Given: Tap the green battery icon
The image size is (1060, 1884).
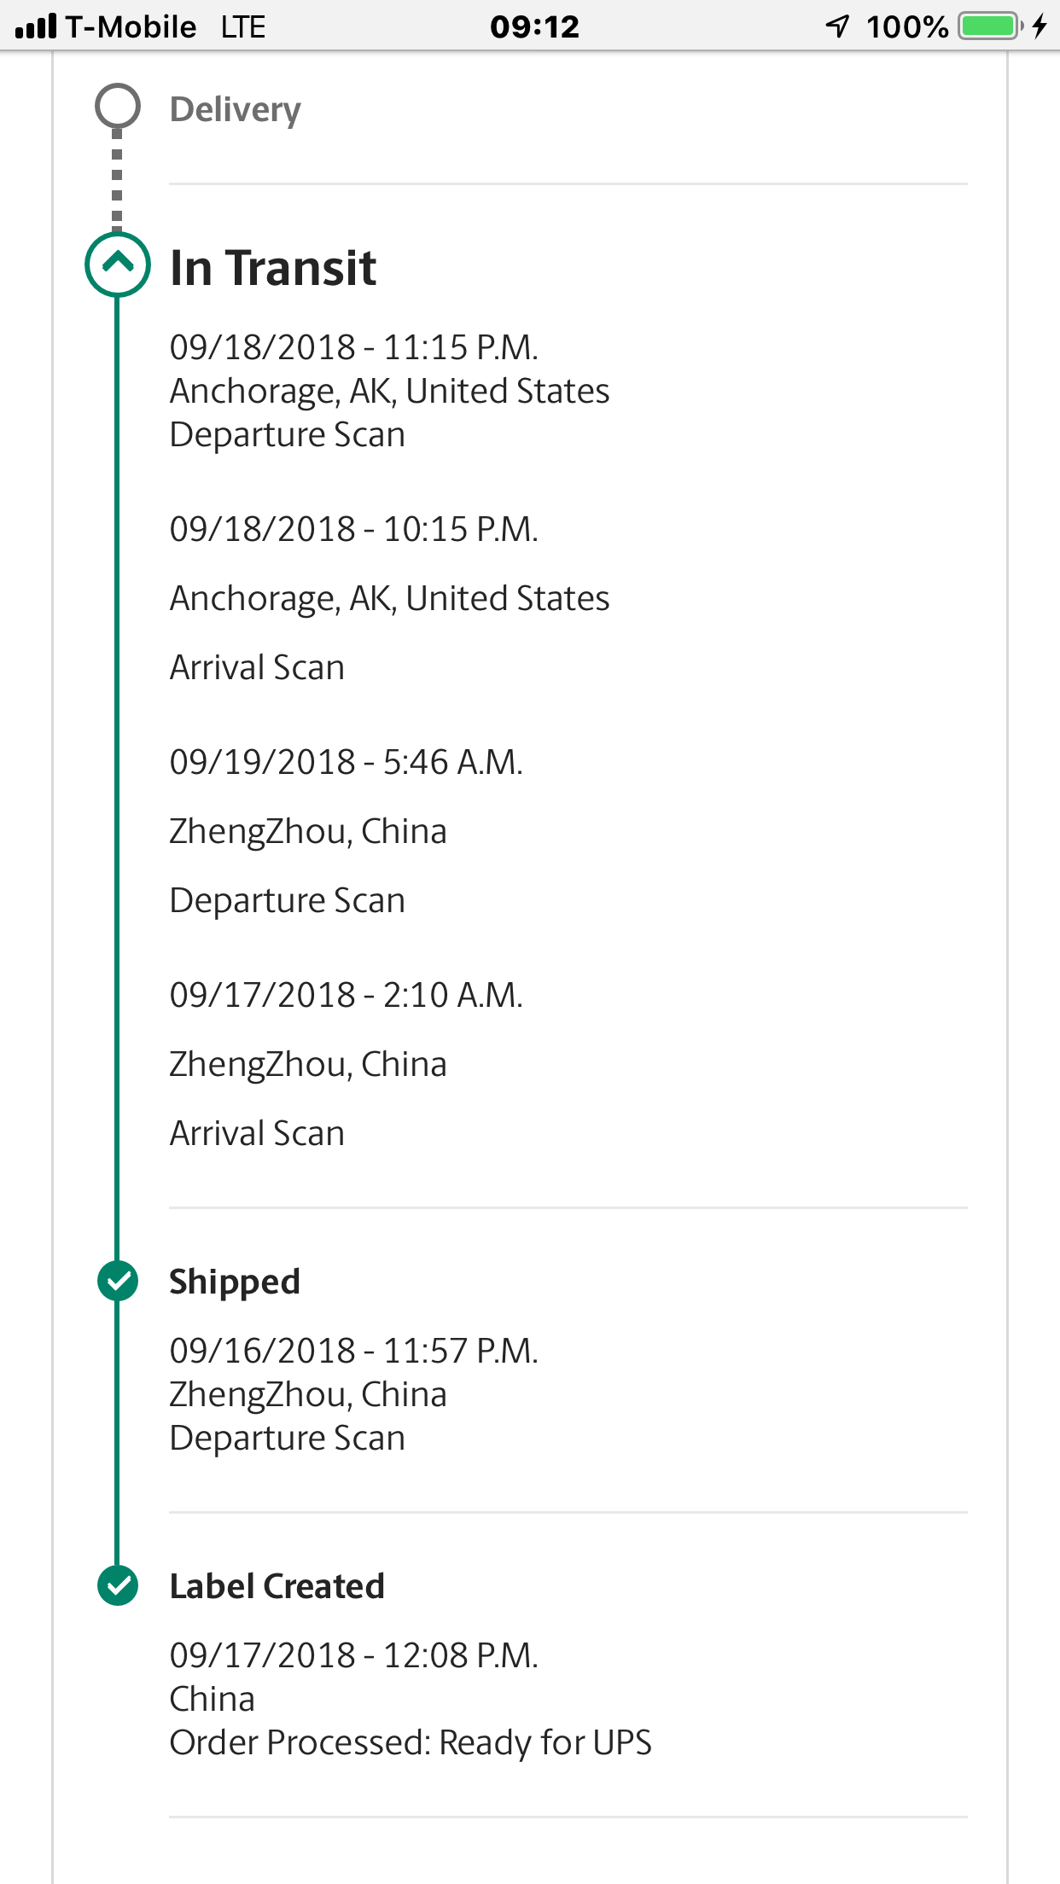Looking at the screenshot, I should click(989, 26).
